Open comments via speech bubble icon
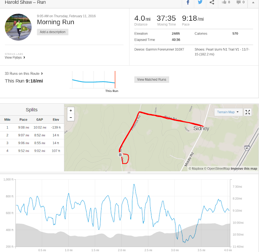This screenshot has width=259, height=252. (240, 2)
